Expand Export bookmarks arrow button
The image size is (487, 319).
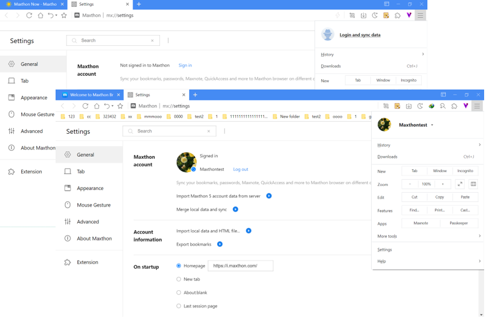(220, 244)
